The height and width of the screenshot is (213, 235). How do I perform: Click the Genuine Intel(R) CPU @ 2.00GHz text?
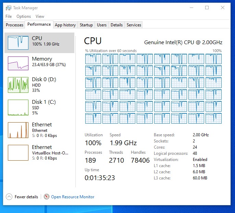[x=183, y=42]
